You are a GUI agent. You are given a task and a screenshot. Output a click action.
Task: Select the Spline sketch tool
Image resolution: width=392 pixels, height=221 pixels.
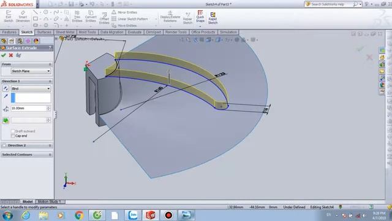[56, 12]
